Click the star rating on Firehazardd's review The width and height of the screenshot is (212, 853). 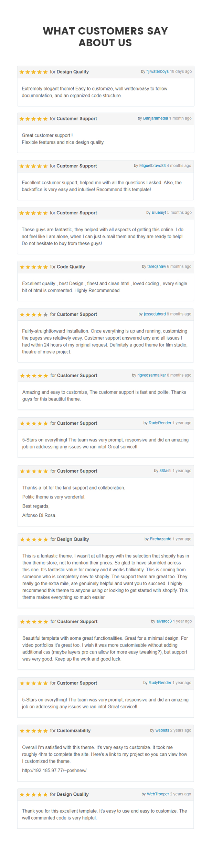coord(34,540)
